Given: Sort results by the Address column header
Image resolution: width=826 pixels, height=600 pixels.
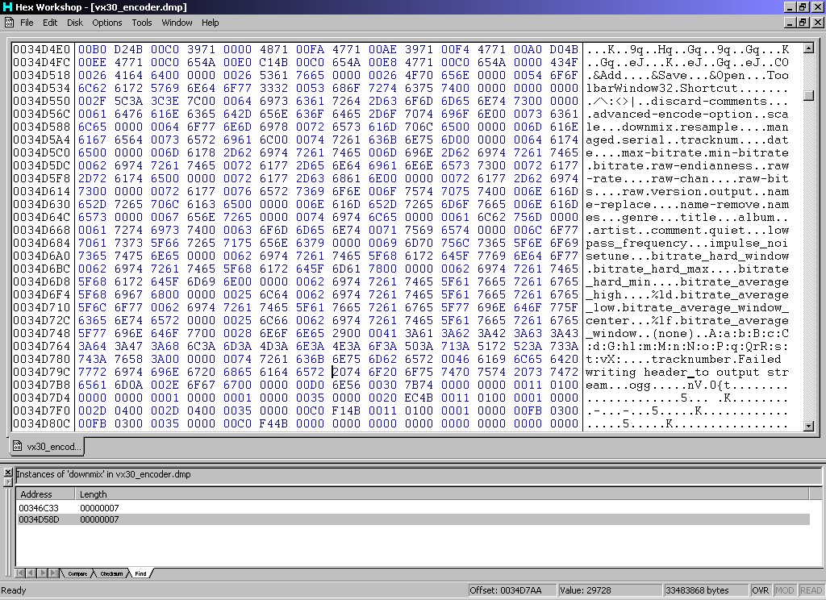Looking at the screenshot, I should click(46, 494).
